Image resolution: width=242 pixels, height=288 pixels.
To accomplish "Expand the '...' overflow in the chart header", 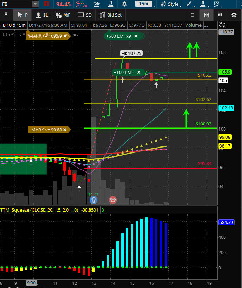I will coord(206,25).
